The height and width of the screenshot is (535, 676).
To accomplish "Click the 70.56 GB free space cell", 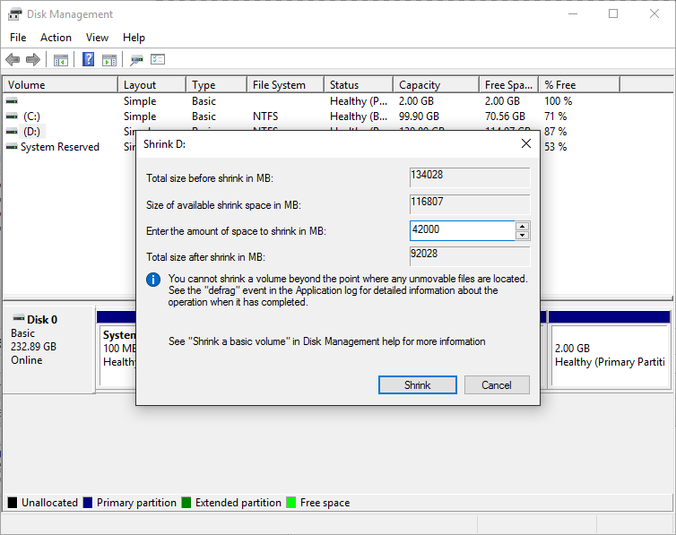I will click(x=505, y=116).
